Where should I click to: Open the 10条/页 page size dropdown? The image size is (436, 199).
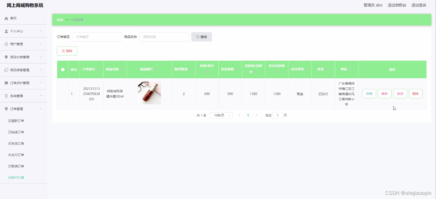pos(221,115)
